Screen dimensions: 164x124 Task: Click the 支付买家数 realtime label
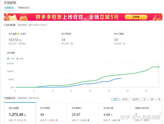[66, 34]
